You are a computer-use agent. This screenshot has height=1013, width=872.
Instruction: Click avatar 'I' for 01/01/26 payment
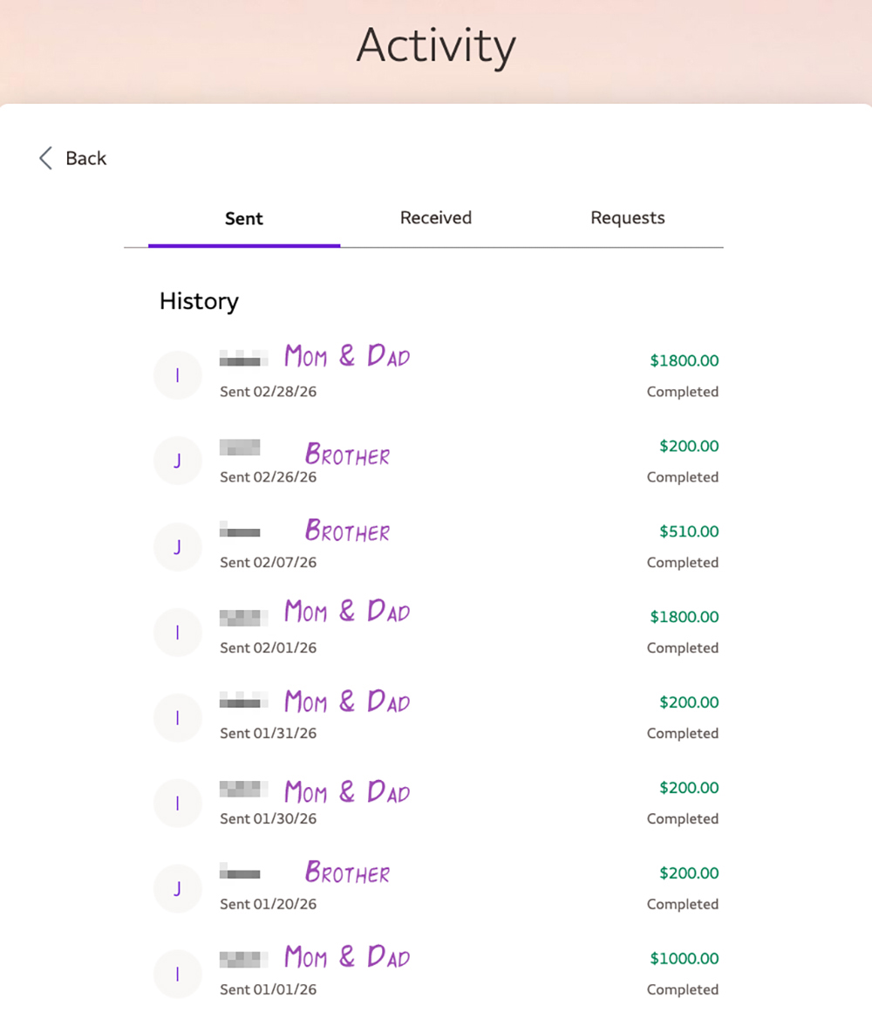click(178, 974)
